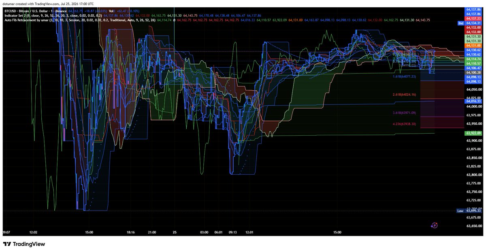This screenshot has width=486, height=252.
Task: Click the gray 64,100.28 price axis tag
Action: (473, 72)
